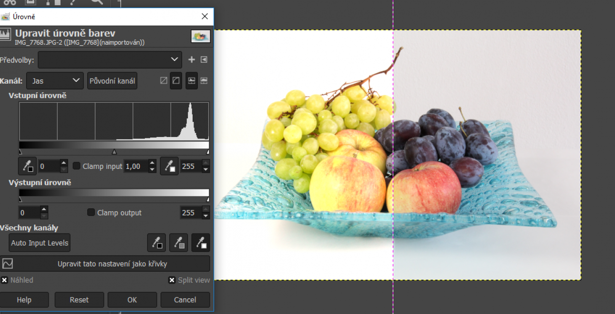Decrease high output level 255 with down arrow

pos(206,216)
